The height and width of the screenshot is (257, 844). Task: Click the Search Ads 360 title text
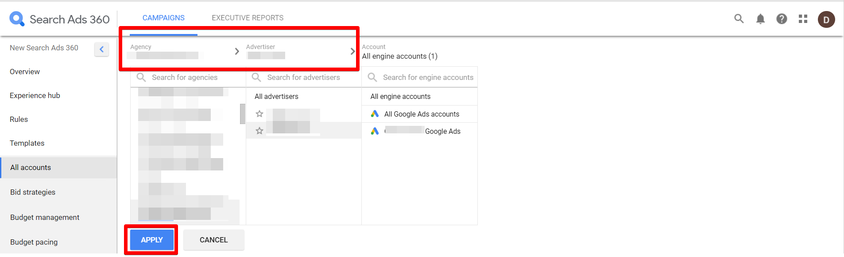coord(70,19)
